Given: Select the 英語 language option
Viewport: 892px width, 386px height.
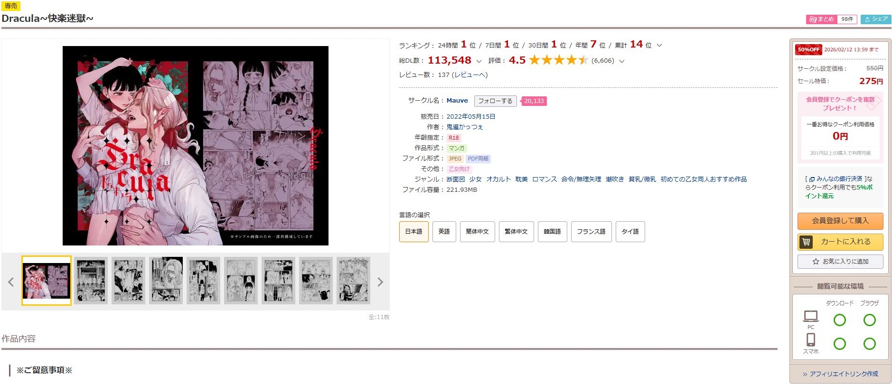Looking at the screenshot, I should (x=444, y=232).
